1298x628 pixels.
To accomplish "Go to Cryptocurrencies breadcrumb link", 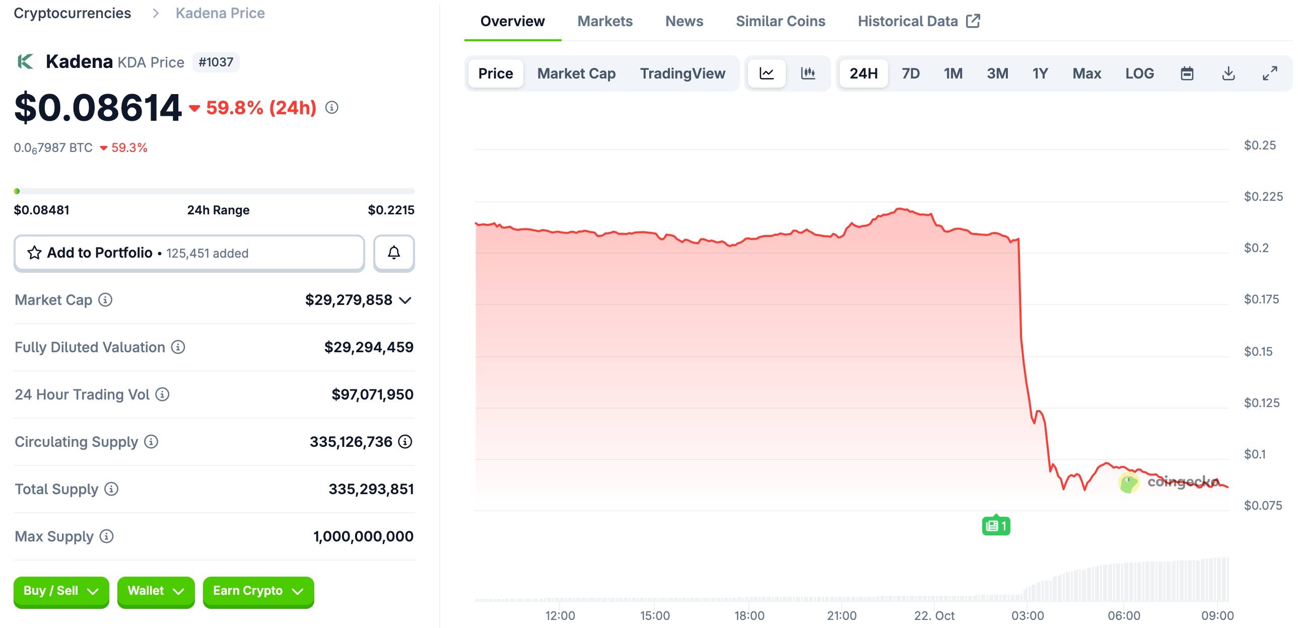I will pos(72,13).
